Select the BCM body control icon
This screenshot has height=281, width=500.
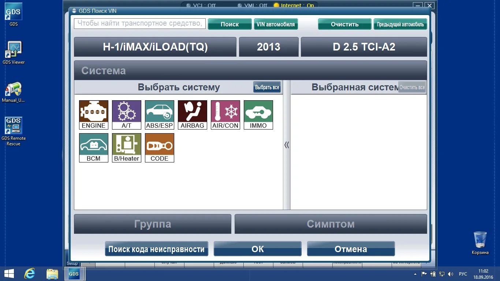coord(94,148)
